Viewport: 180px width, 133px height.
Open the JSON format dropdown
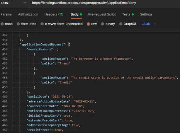[x=149, y=24]
